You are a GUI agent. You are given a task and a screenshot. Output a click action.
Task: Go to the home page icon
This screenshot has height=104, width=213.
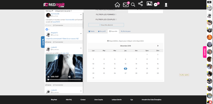tap(117, 5)
